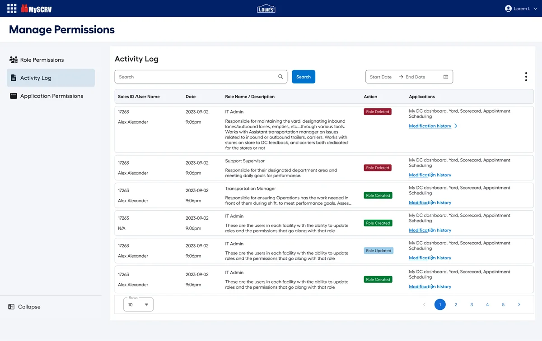Image resolution: width=542 pixels, height=341 pixels.
Task: Open the three-dot more options menu
Action: (x=526, y=77)
